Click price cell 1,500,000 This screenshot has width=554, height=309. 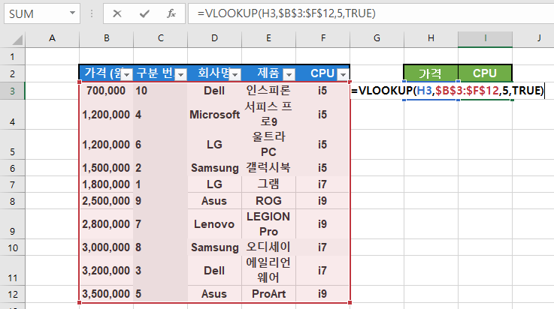tap(106, 168)
